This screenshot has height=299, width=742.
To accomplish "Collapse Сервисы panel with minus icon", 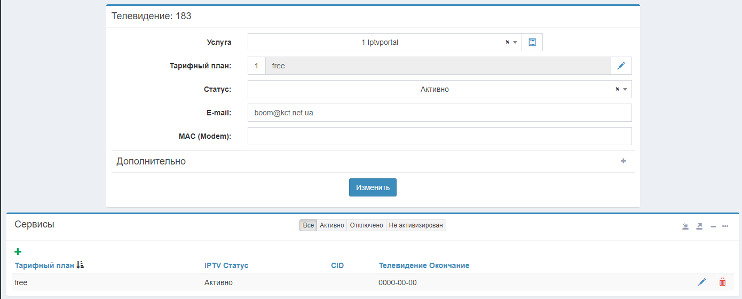I will click(713, 226).
